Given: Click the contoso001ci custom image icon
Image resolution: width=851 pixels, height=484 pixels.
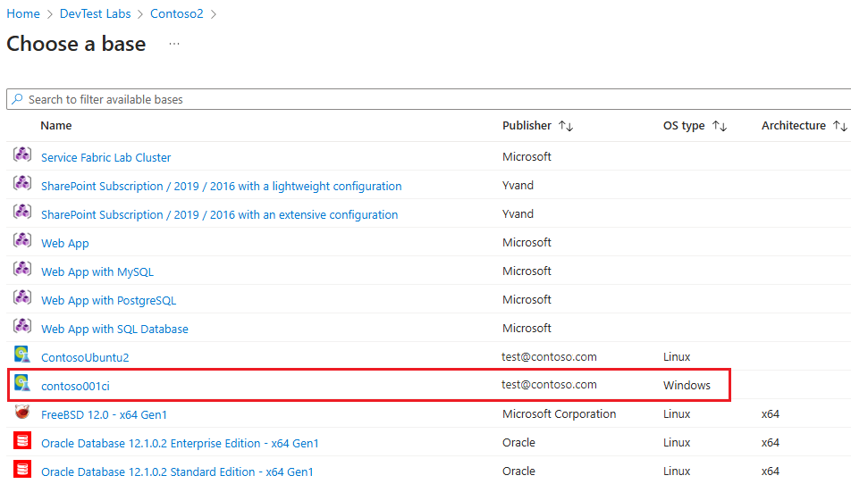Looking at the screenshot, I should tap(22, 384).
